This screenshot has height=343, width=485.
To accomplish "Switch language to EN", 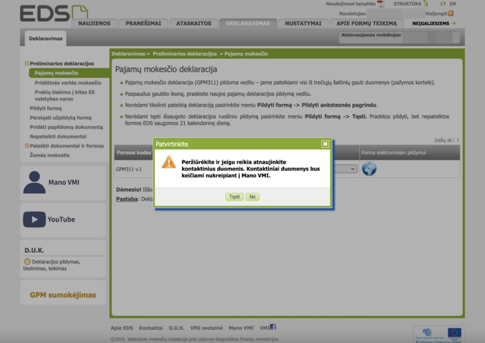I will click(453, 4).
